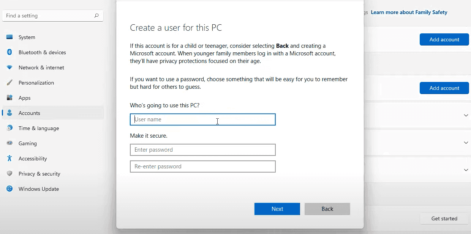Click the Time & language globe icon
This screenshot has width=471, height=234.
10,128
